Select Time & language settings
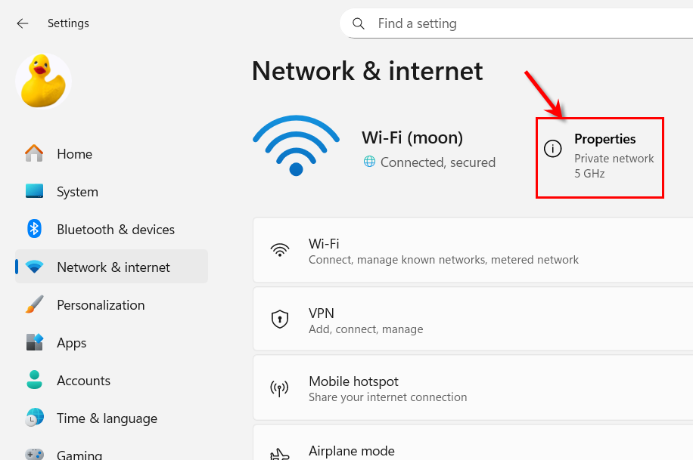The image size is (693, 460). (x=107, y=418)
